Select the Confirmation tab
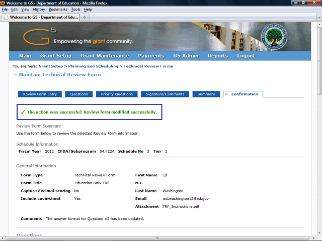Viewport: 322px width, 241px height. click(243, 94)
